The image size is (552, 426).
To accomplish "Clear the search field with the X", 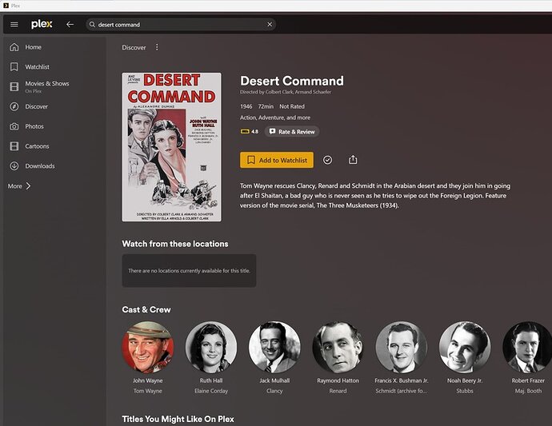I will click(270, 24).
